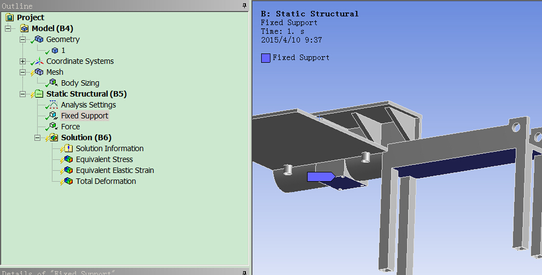
Task: Collapse the Model (B4) node
Action: pos(8,28)
